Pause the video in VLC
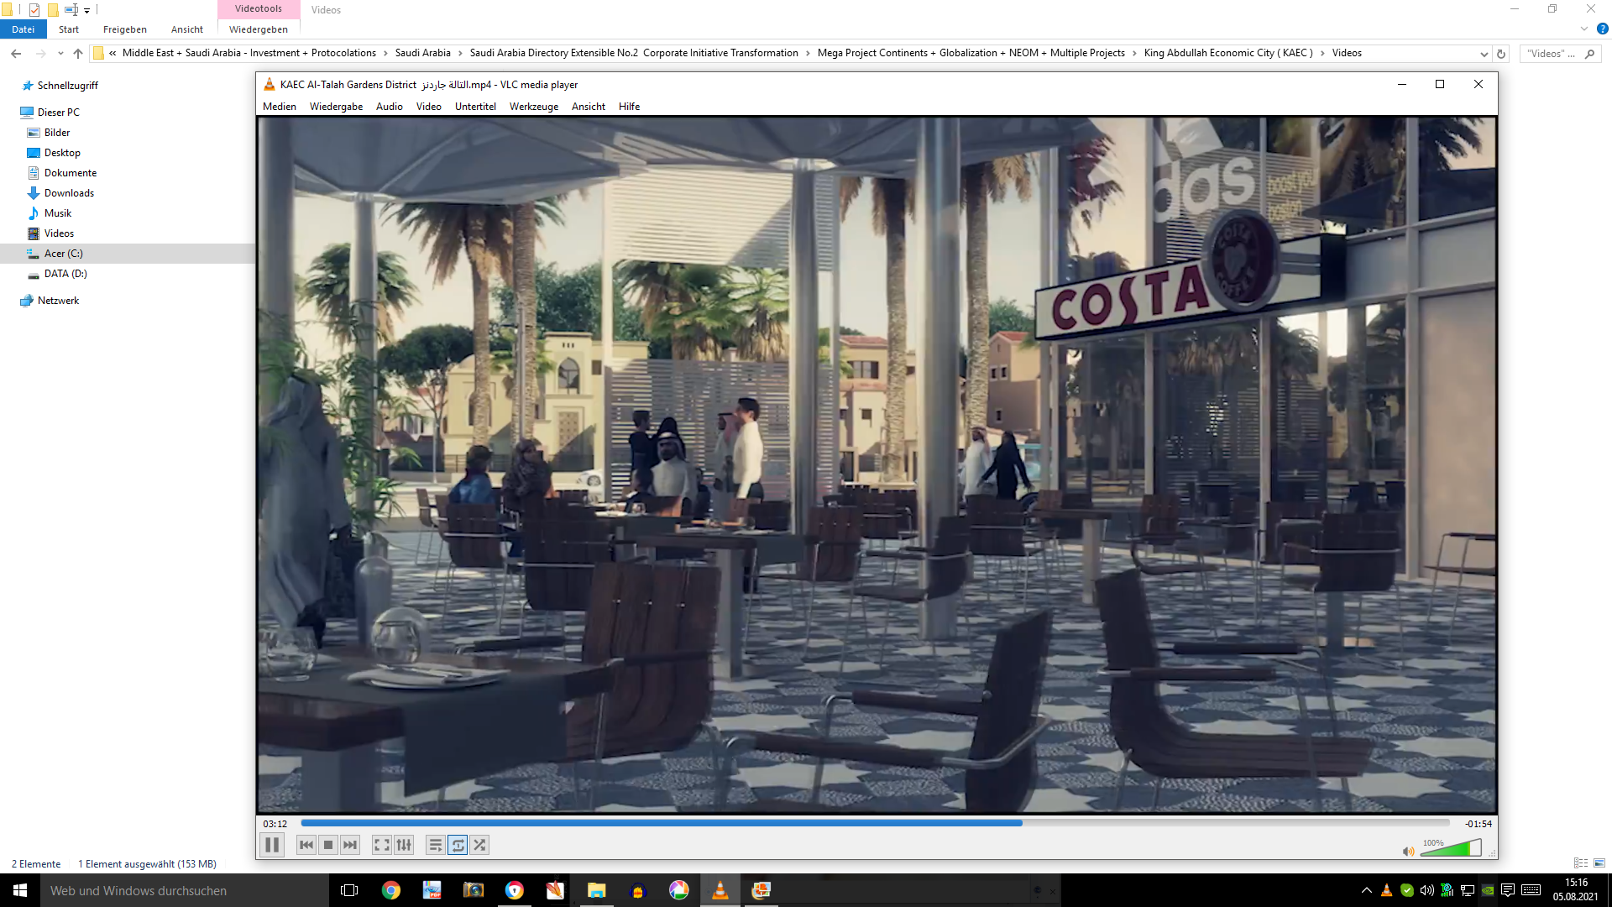Image resolution: width=1612 pixels, height=907 pixels. pos(272,845)
